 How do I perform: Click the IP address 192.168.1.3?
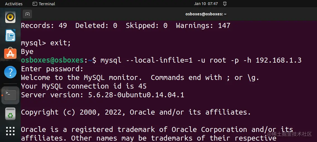278,60
